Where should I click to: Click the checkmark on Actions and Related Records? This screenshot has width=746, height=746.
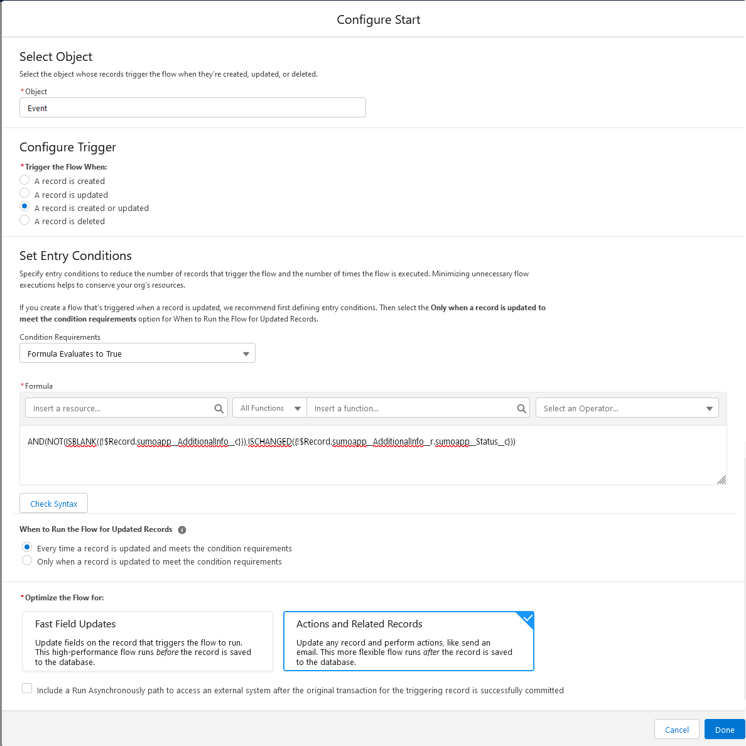(x=527, y=619)
